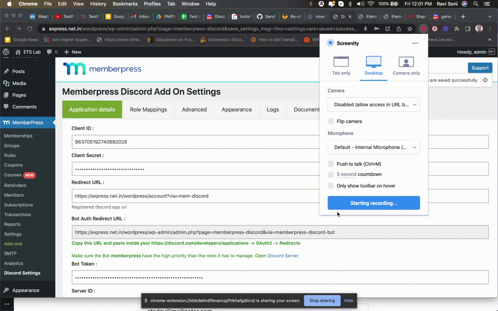The width and height of the screenshot is (498, 311).
Task: Dismiss the saved successfully notice
Action: click(x=485, y=80)
